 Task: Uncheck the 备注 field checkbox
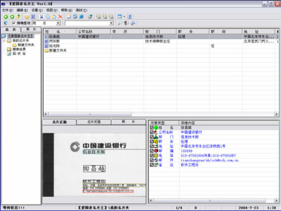pos(152,165)
